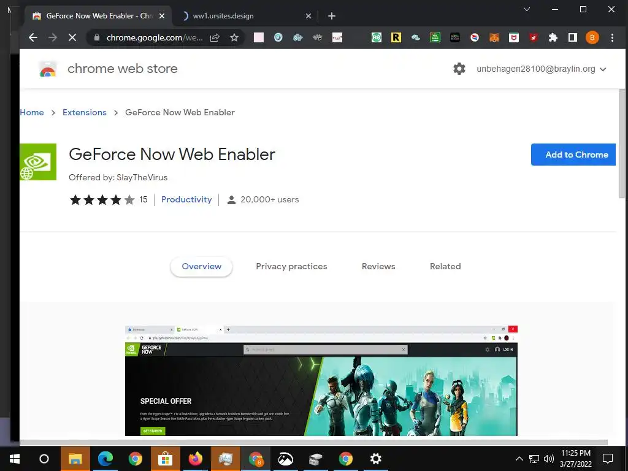Open the Extensions breadcrumb link

85,113
